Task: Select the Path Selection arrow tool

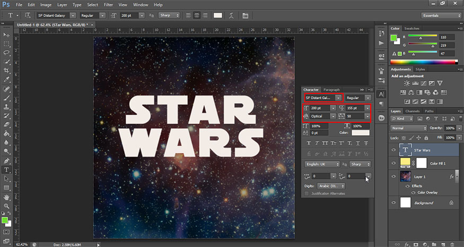Action: point(6,179)
